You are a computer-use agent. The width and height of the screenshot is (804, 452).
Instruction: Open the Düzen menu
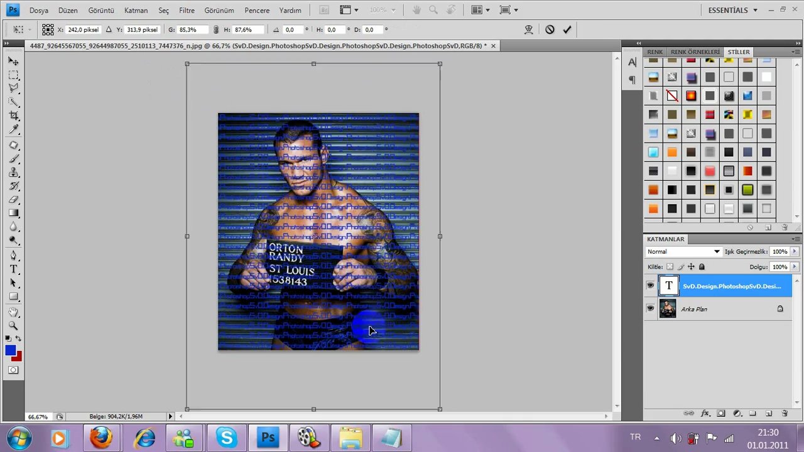(x=68, y=10)
